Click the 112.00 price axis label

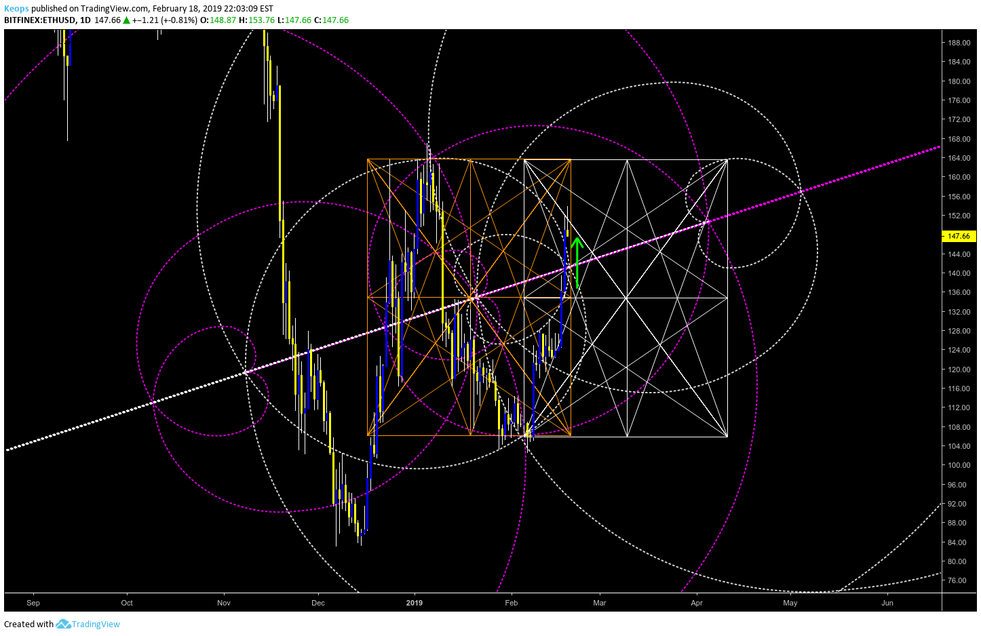coord(959,408)
